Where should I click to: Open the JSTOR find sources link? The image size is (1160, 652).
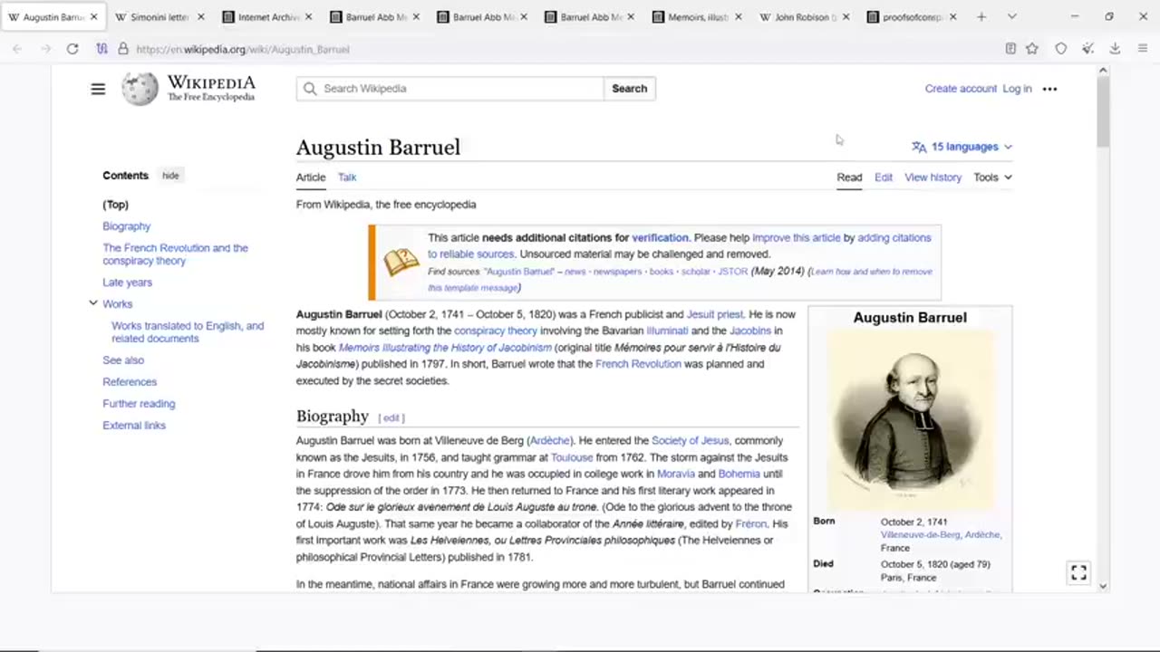pos(732,272)
